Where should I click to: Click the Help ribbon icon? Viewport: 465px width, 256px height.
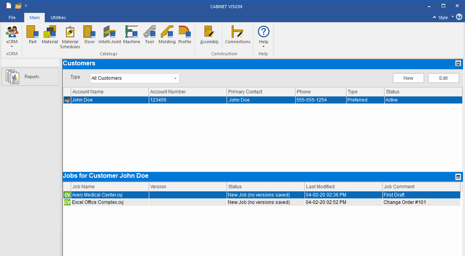[263, 32]
